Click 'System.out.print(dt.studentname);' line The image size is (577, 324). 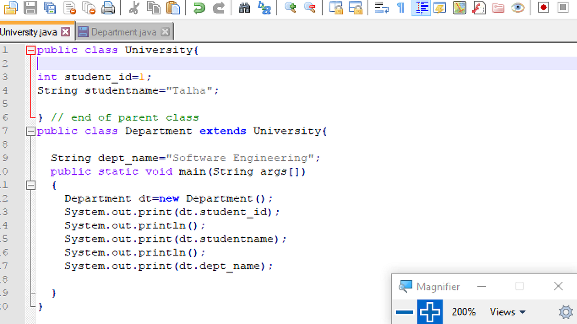pyautogui.click(x=176, y=239)
